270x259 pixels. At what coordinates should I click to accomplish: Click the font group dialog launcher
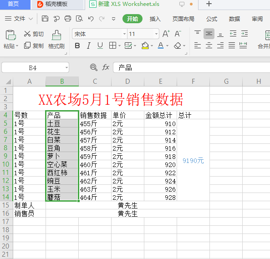(x=186, y=54)
